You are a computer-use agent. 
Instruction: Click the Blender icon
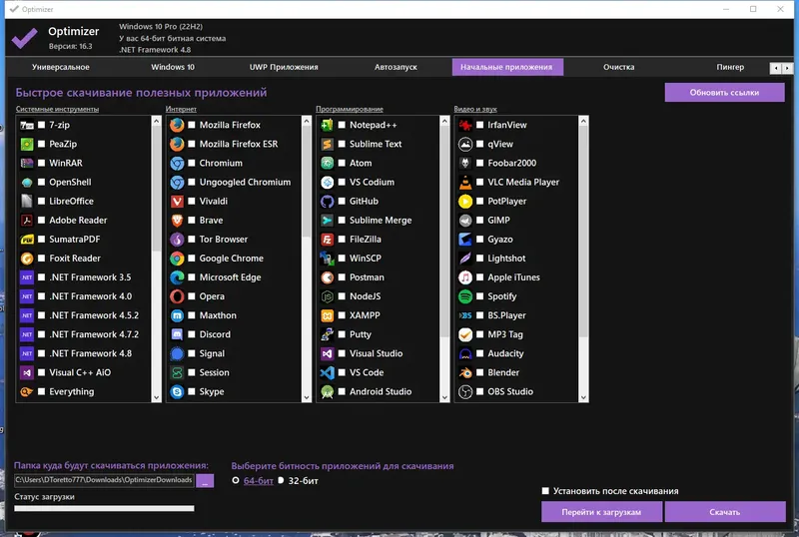click(x=465, y=372)
